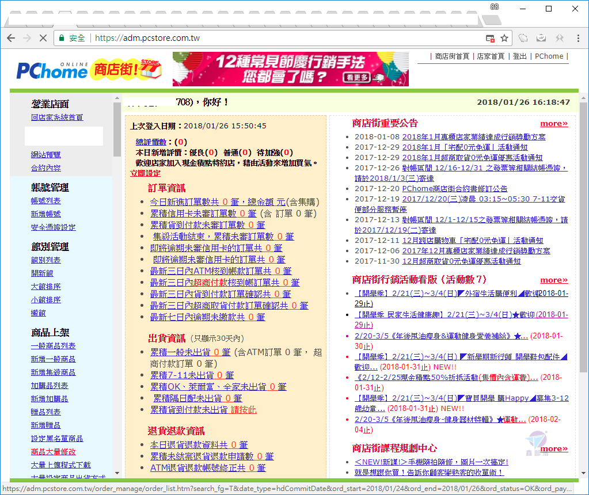The height and width of the screenshot is (495, 589).
Task: Click the translate icon in address bar
Action: click(490, 38)
